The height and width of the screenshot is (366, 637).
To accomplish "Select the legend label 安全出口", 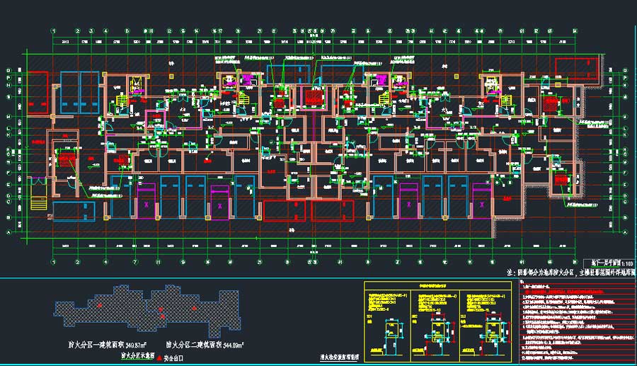I will point(173,358).
